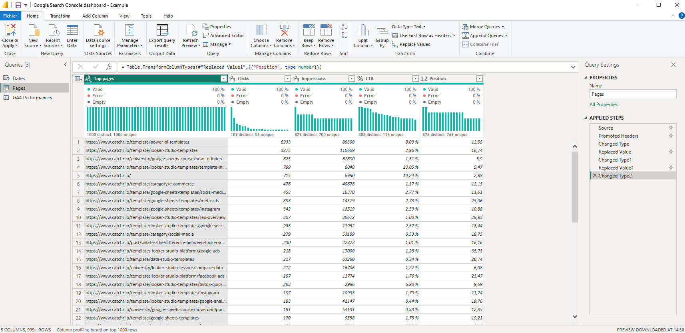This screenshot has width=685, height=333.
Task: Switch to the Tools tab
Action: click(146, 16)
